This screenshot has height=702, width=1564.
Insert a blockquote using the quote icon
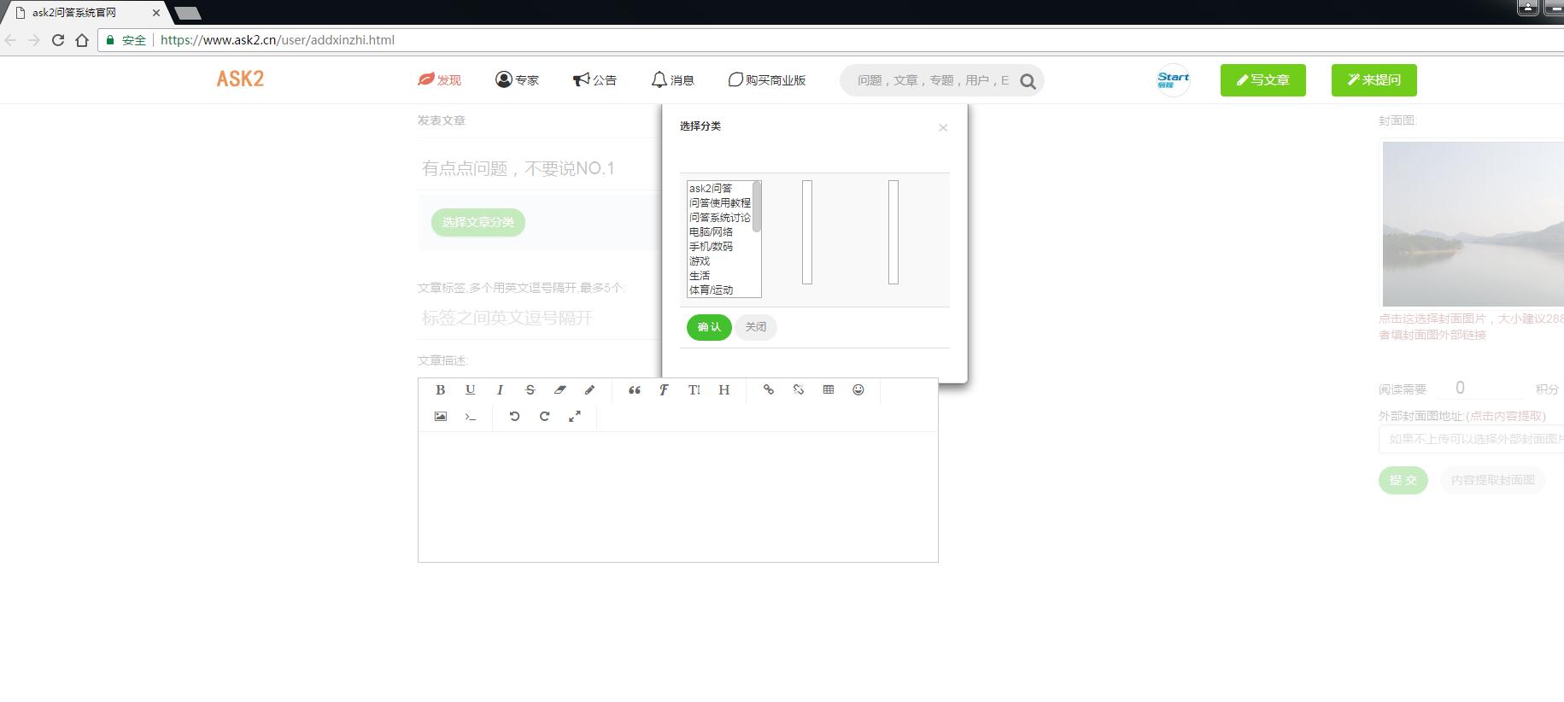[x=634, y=389]
